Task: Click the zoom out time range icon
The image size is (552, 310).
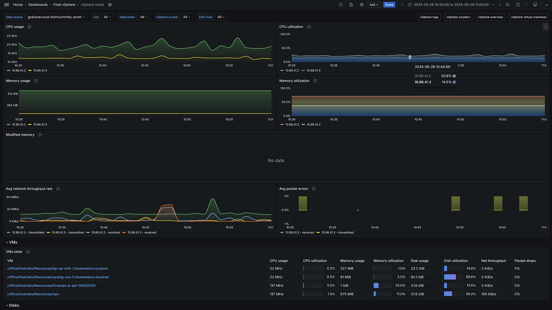Action: tap(508, 5)
